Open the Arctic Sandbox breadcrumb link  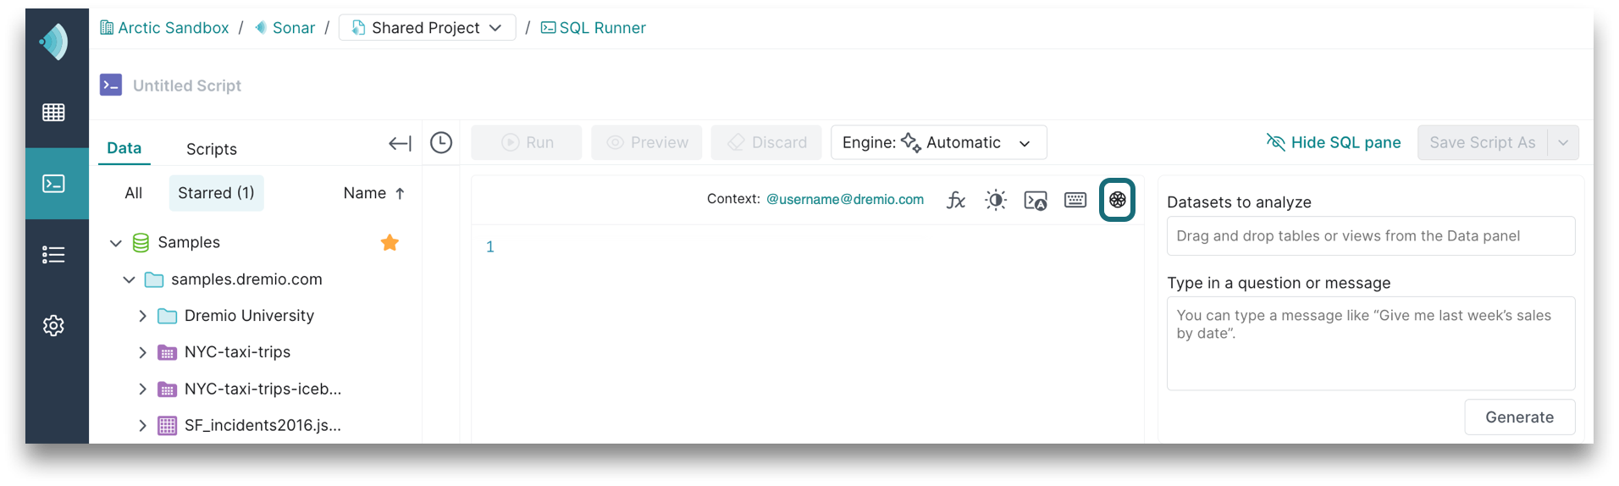pyautogui.click(x=164, y=28)
